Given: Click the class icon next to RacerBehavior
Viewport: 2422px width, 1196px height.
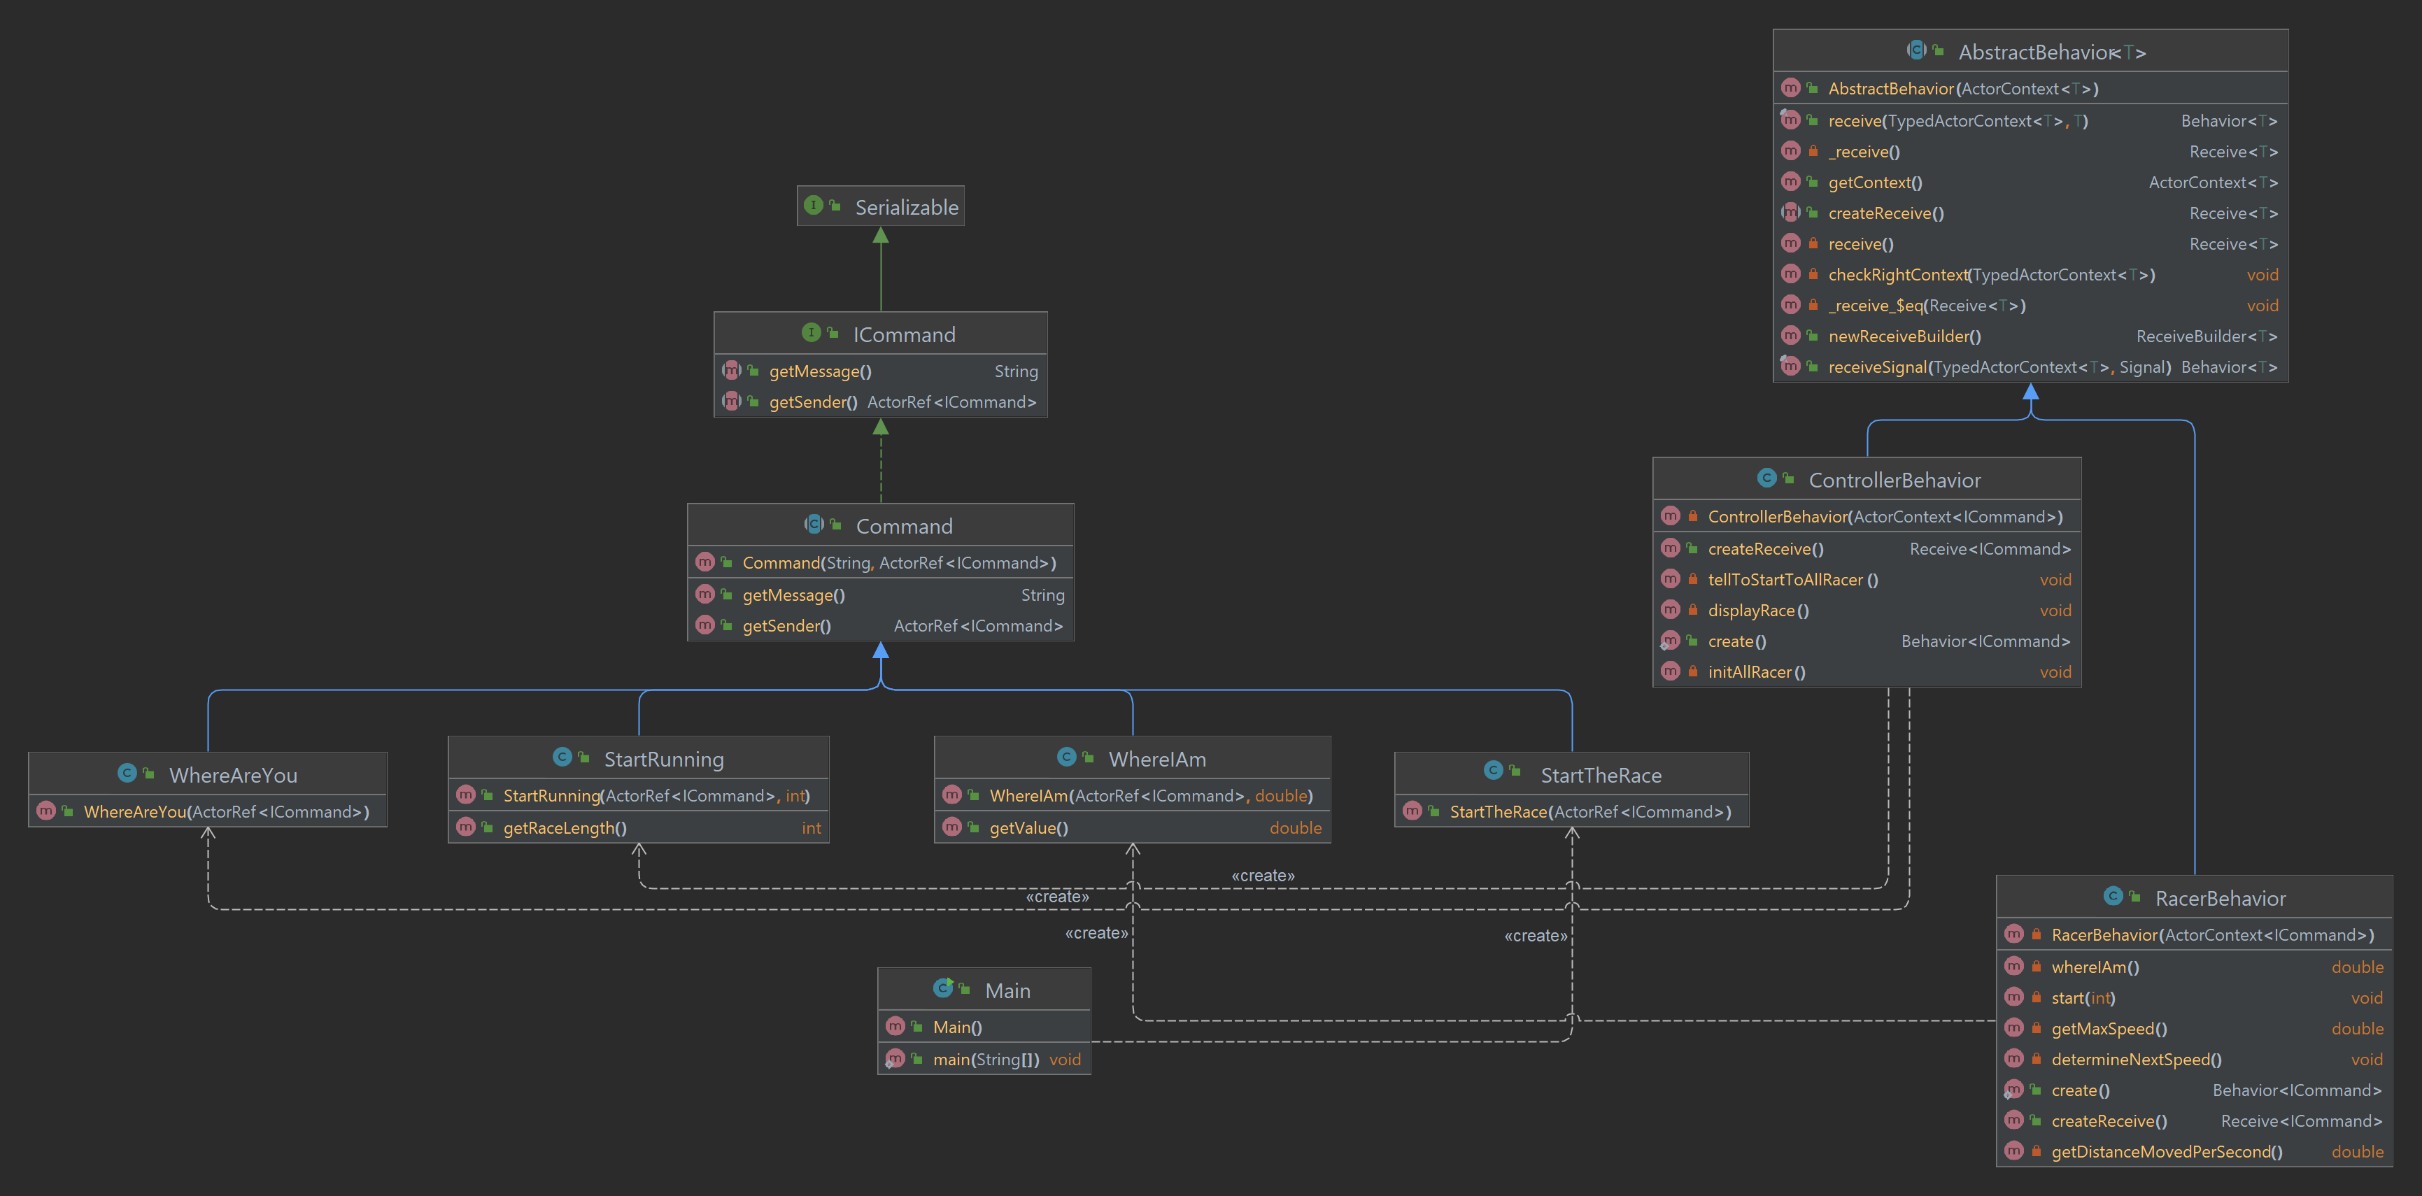Looking at the screenshot, I should tap(2113, 896).
